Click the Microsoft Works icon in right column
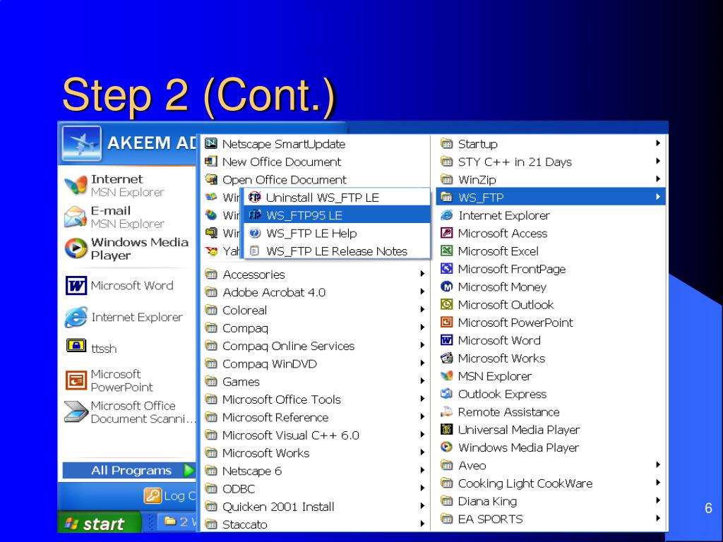 446,358
